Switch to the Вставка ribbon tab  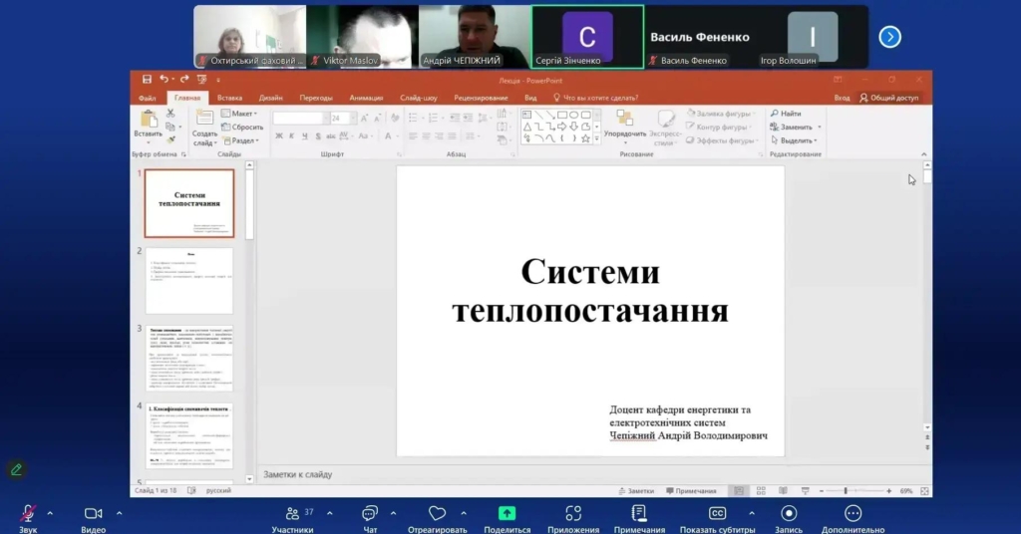229,98
